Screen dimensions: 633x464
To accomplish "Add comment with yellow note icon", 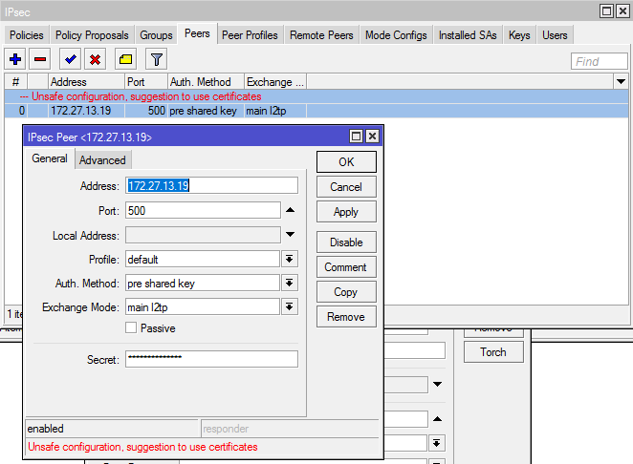I will tap(125, 59).
